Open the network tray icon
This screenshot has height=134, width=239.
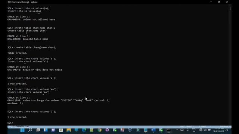click(201, 130)
